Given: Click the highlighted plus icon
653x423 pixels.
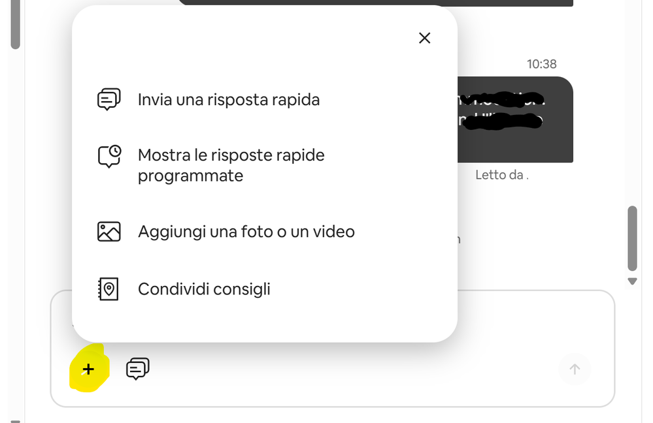Looking at the screenshot, I should pyautogui.click(x=87, y=369).
